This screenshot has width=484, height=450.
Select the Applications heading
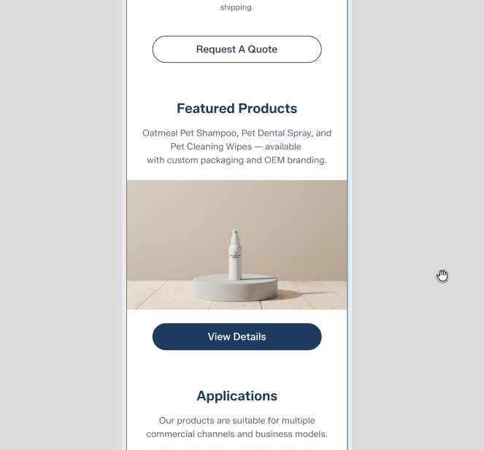[237, 396]
